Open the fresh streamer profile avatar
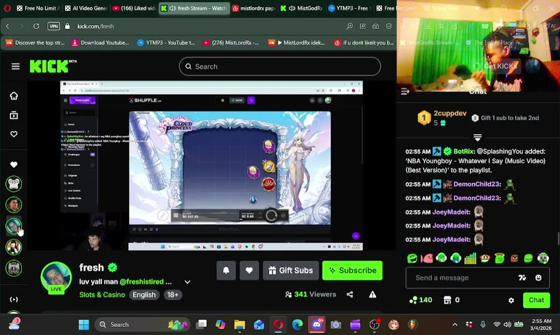Image resolution: width=560 pixels, height=335 pixels. (56, 277)
